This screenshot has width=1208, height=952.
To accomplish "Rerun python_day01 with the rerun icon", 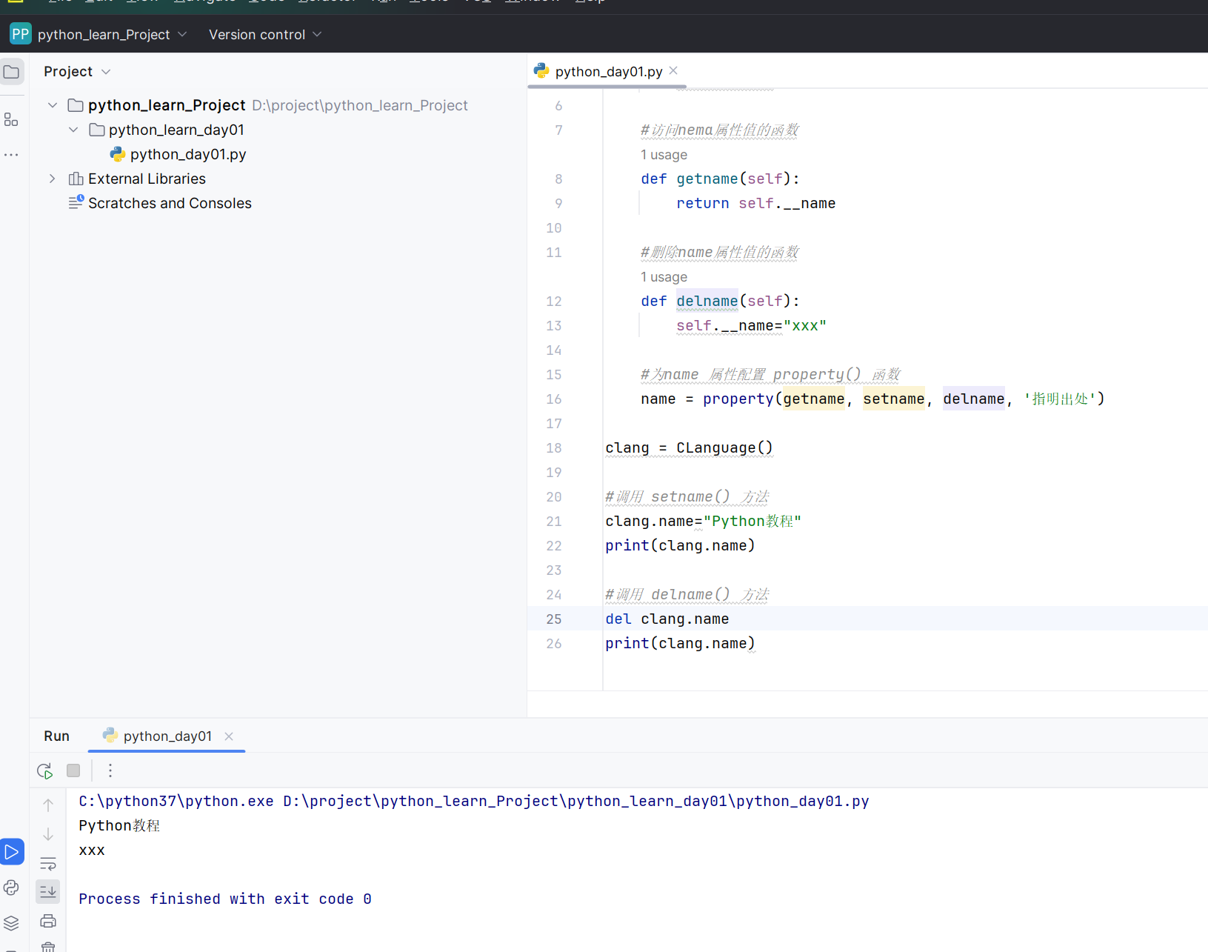I will [45, 770].
